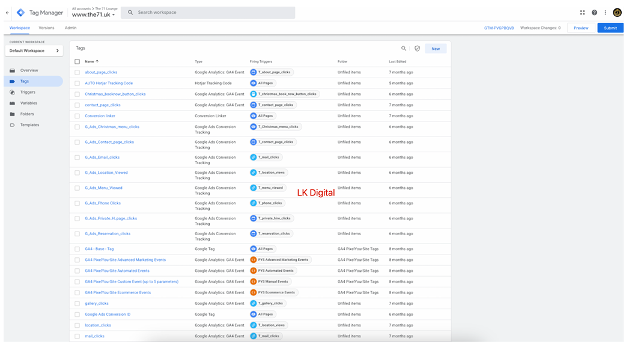This screenshot has height=344, width=626.
Task: Check the about_page_clicks row checkbox
Action: point(77,72)
